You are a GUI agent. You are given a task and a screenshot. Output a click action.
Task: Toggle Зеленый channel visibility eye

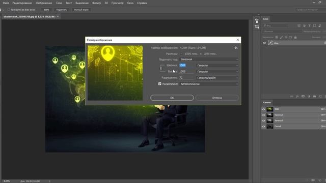pyautogui.click(x=264, y=121)
